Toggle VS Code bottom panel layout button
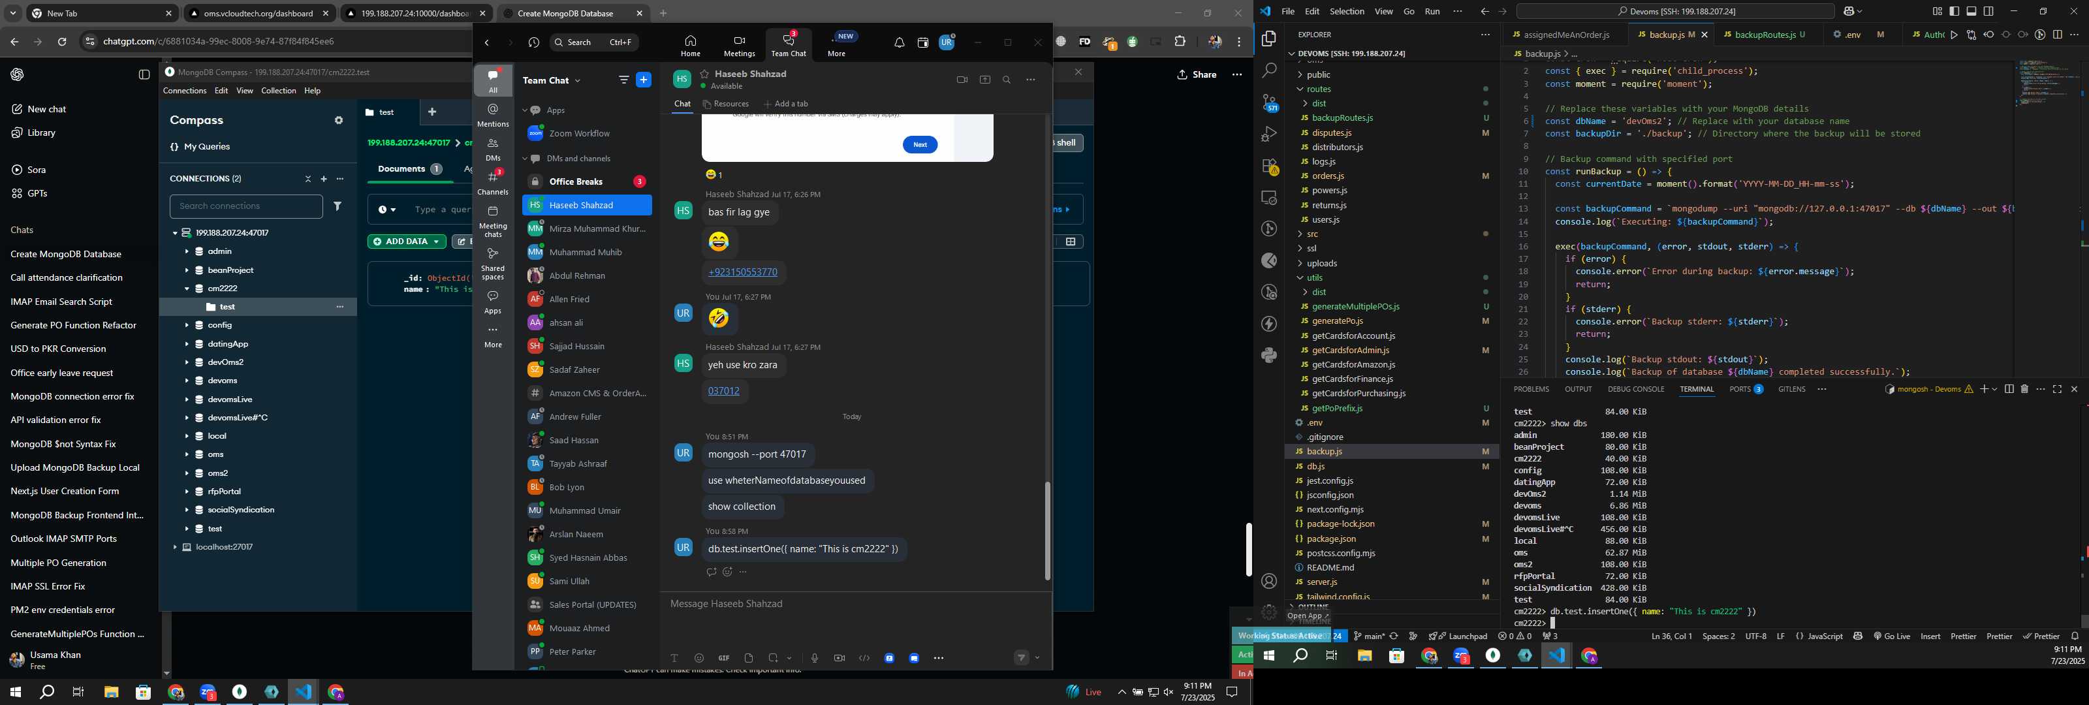Image resolution: width=2089 pixels, height=705 pixels. tap(1971, 11)
